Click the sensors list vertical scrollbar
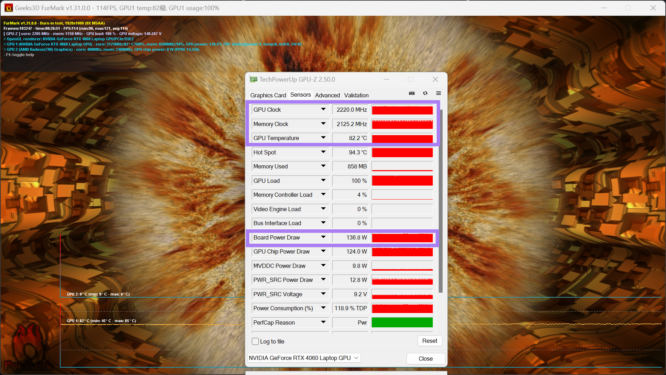 tap(440, 201)
